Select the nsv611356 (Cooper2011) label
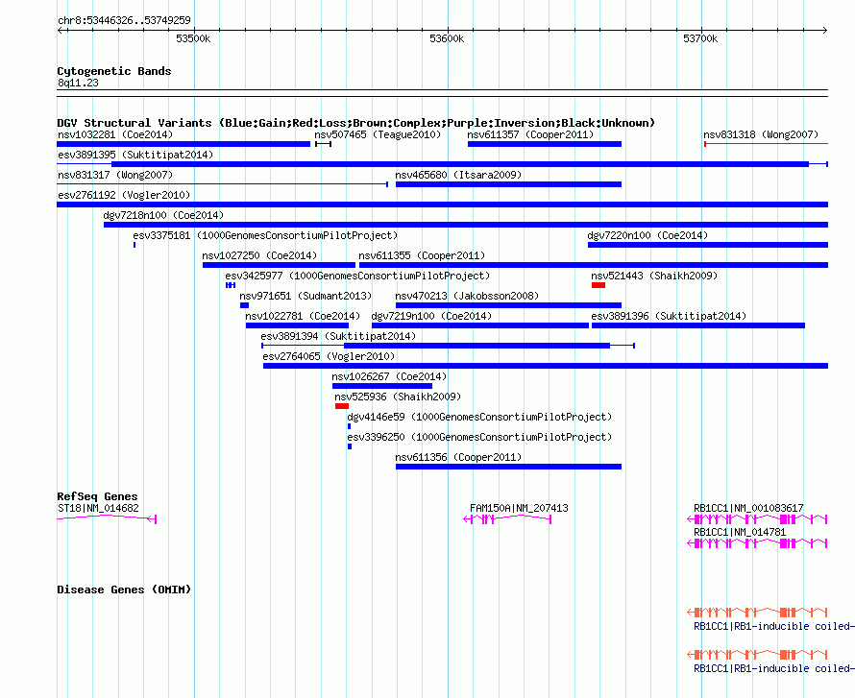This screenshot has width=855, height=698. [x=458, y=457]
